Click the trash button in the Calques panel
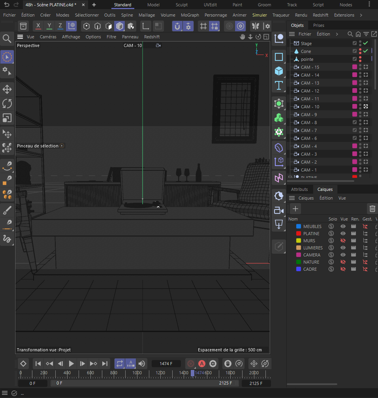The width and height of the screenshot is (378, 398). pos(372,209)
